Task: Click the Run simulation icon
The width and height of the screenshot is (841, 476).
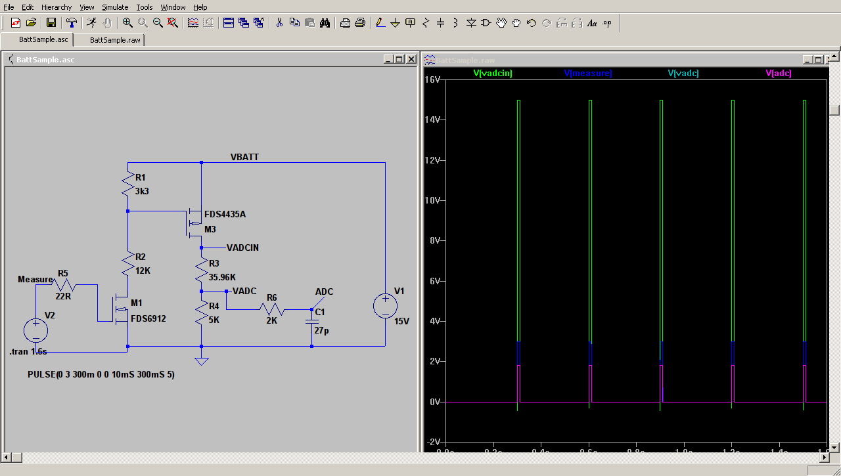Action: click(91, 23)
